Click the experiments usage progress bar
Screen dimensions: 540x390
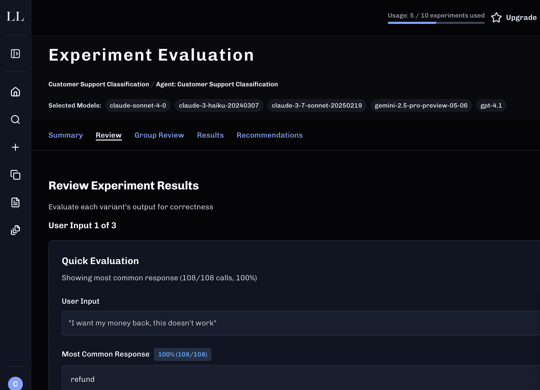[435, 23]
